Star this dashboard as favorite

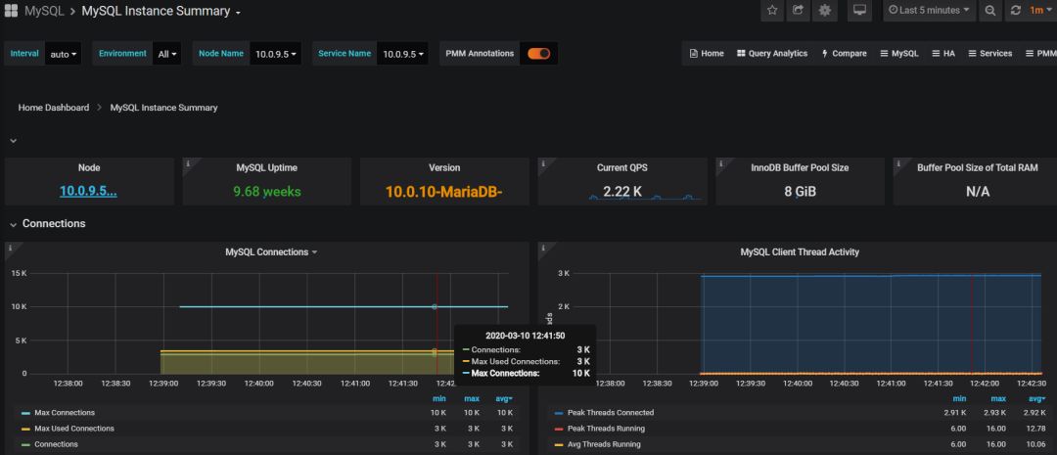(772, 11)
